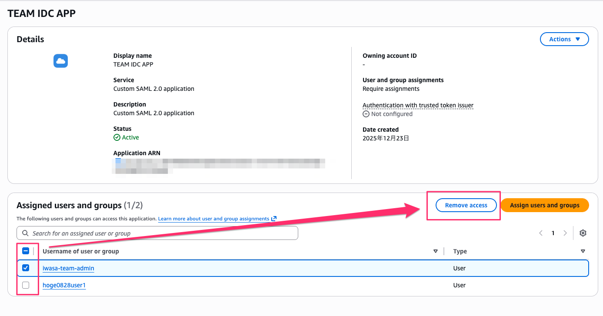Screen dimensions: 603x316
Task: Go to previous page with left chevron
Action: click(541, 233)
